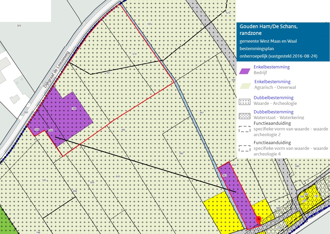Viewport: 330px width, 234px height.
Task: Open Dubbelbestemming link above Waarde - Archeologie
Action: click(x=273, y=98)
